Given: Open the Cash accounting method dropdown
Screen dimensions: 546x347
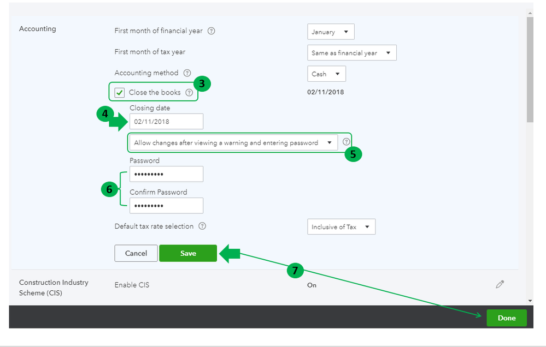Looking at the screenshot, I should pyautogui.click(x=326, y=74).
